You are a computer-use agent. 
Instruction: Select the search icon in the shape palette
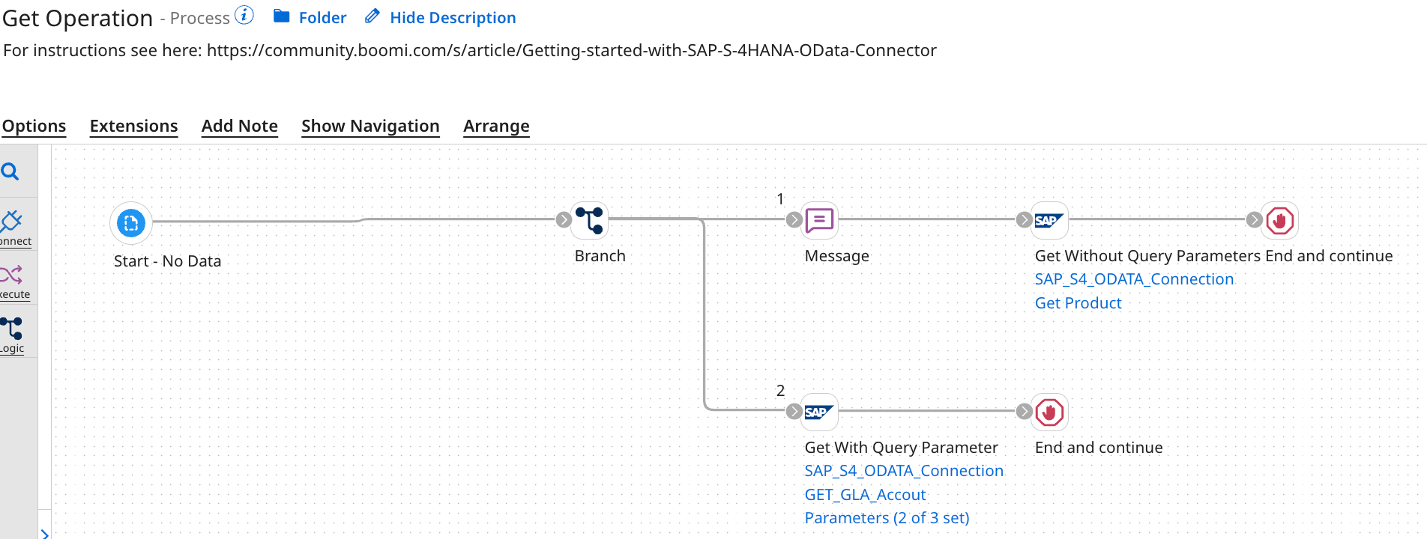pos(11,171)
